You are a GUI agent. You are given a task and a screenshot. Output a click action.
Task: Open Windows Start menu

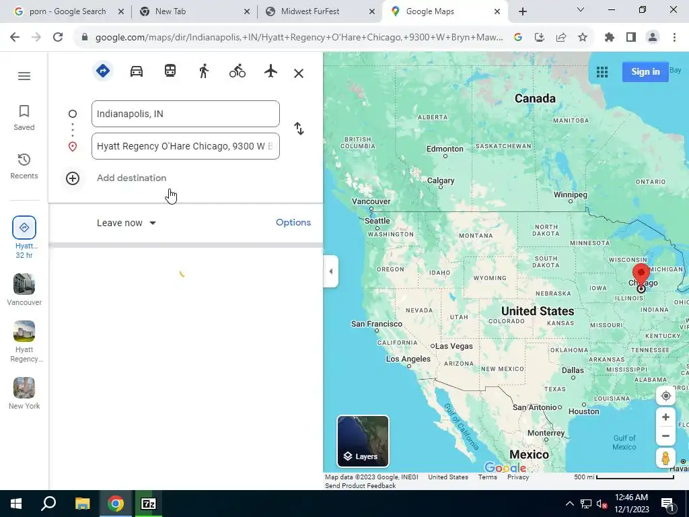pos(16,504)
